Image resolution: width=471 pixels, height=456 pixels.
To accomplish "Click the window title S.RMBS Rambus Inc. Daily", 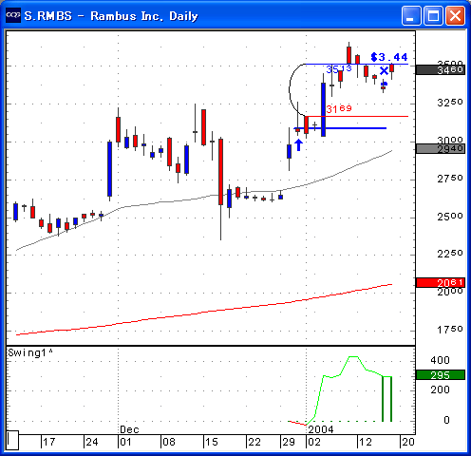I will (111, 16).
